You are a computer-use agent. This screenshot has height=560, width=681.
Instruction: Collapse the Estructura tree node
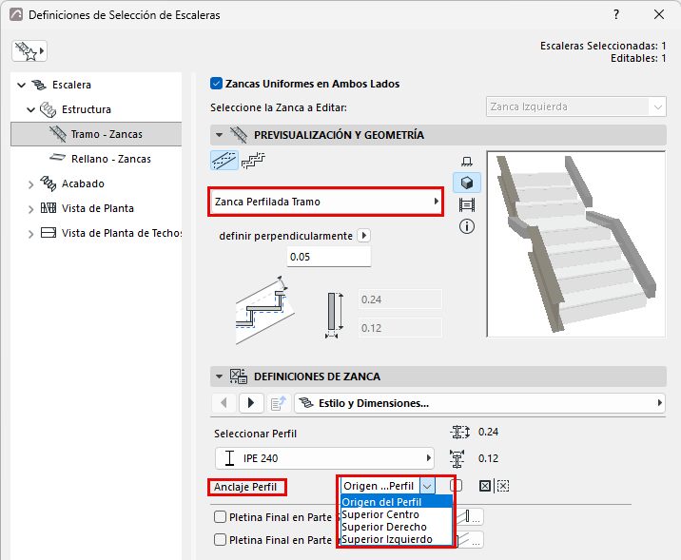(x=30, y=109)
